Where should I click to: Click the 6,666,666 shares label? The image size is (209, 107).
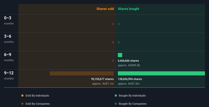tap(128, 61)
